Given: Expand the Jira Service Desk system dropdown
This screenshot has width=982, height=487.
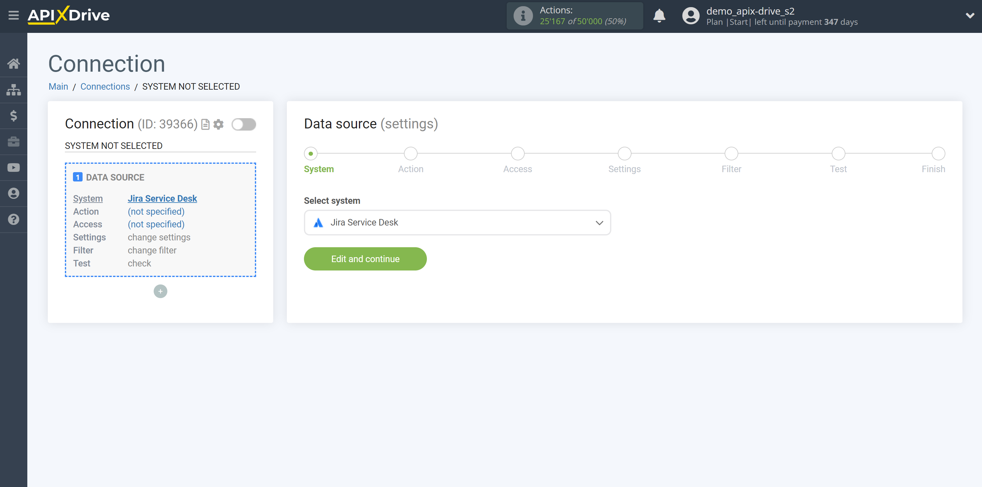Looking at the screenshot, I should pyautogui.click(x=600, y=222).
